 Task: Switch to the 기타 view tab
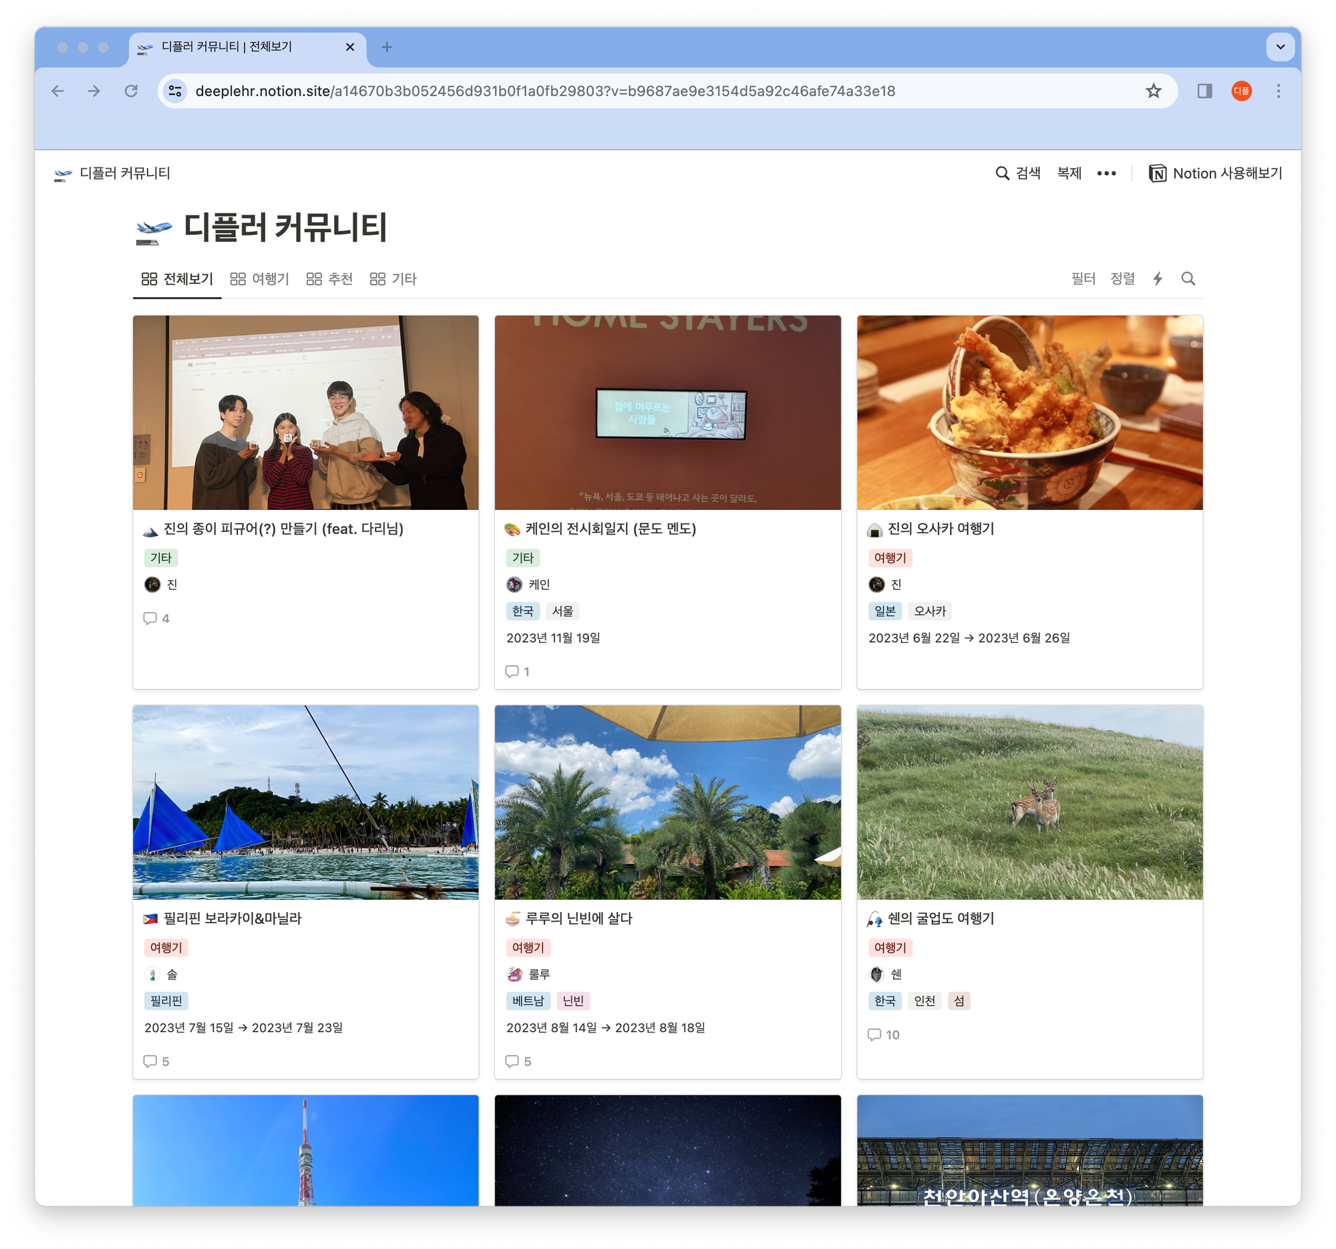[x=393, y=278]
